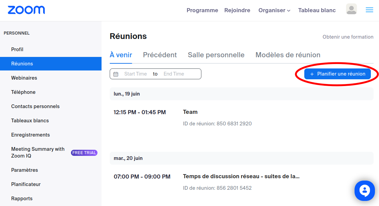Screen dimensions: 379x206
Task: Open the hamburger navigation menu
Action: click(x=369, y=10)
